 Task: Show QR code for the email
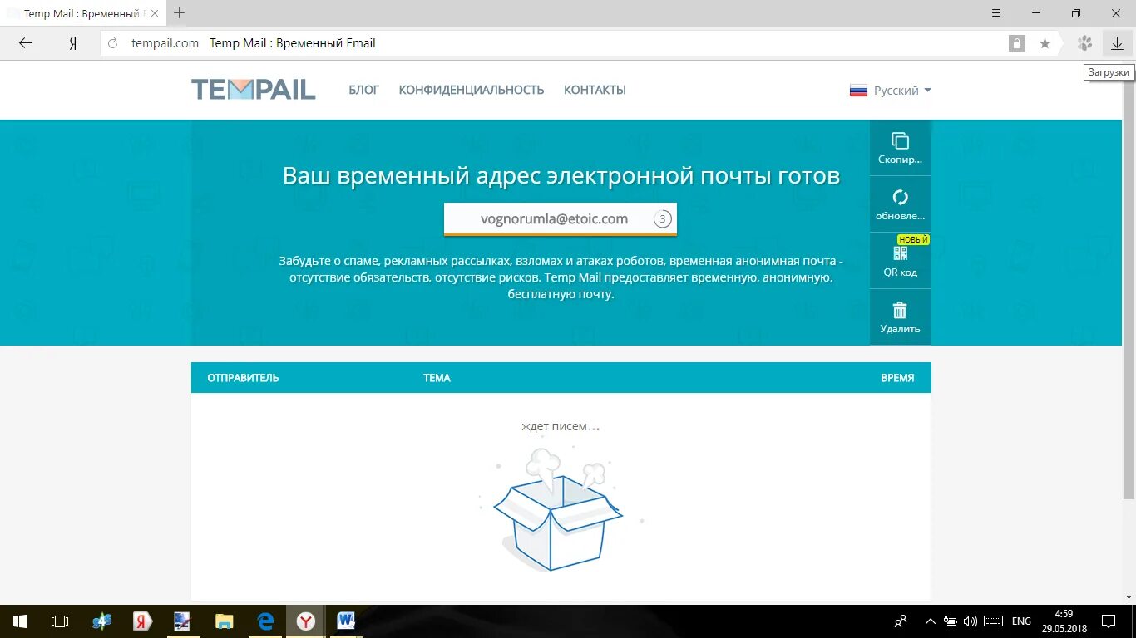tap(901, 261)
